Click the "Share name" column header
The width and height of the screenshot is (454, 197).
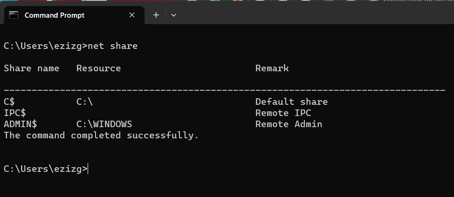click(31, 68)
